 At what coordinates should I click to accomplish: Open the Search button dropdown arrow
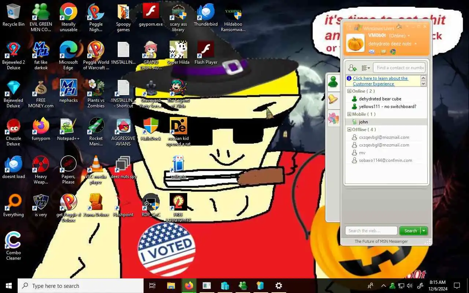tap(424, 231)
